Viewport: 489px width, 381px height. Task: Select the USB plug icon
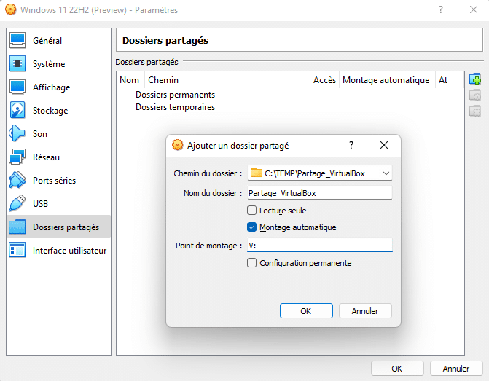[18, 204]
